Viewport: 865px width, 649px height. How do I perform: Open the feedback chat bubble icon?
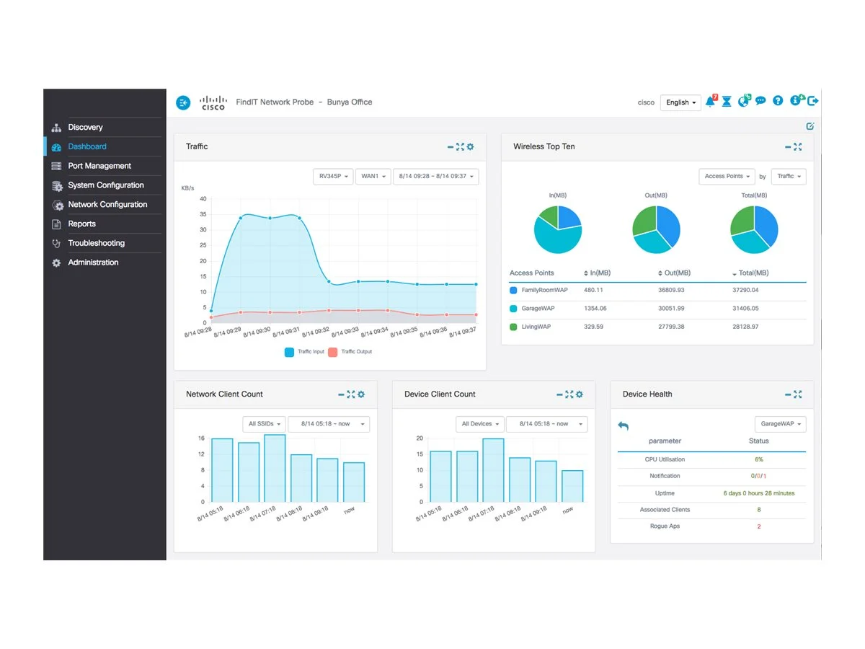(760, 102)
